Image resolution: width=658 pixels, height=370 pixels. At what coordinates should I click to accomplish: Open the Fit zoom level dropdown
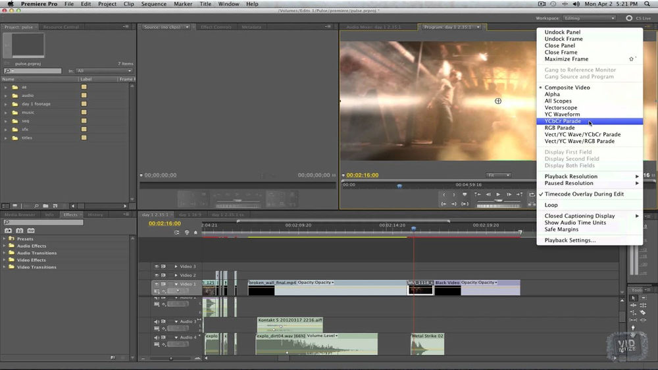click(x=499, y=175)
